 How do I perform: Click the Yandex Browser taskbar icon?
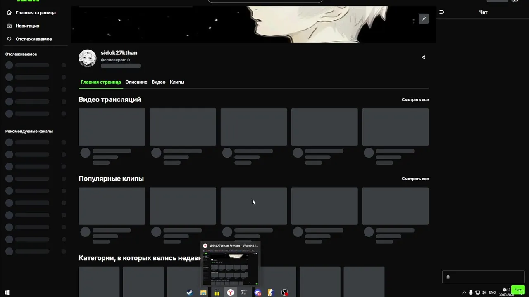click(x=230, y=292)
